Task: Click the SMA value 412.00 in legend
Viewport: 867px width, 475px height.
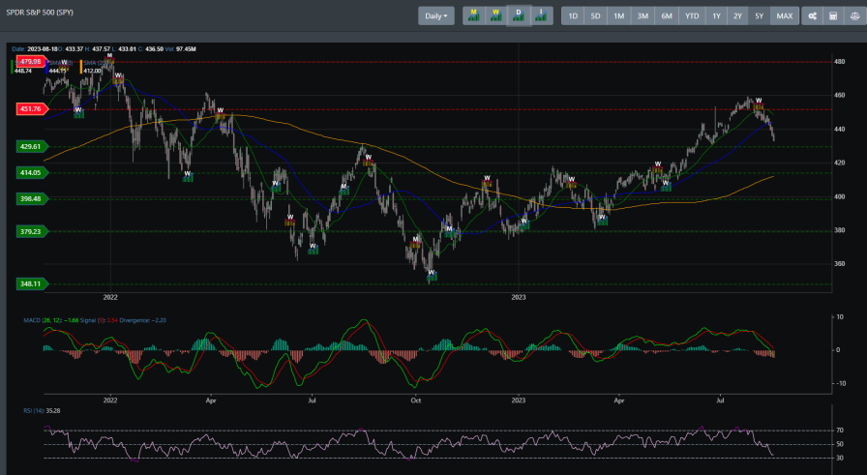Action: [93, 71]
